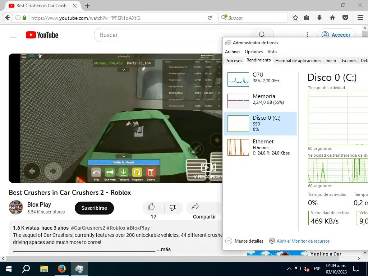Open the Windows Start menu
The height and width of the screenshot is (276, 368).
click(x=9, y=269)
